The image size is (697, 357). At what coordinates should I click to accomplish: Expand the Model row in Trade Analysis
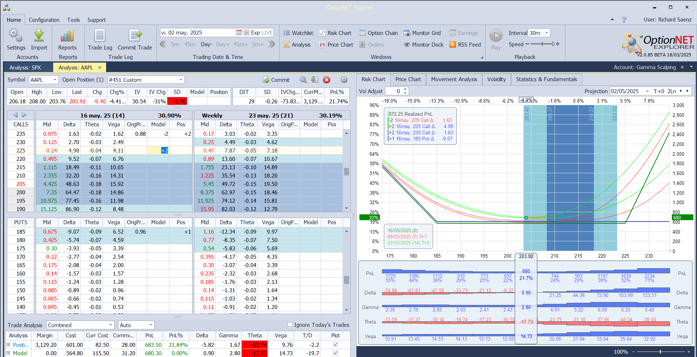point(8,353)
